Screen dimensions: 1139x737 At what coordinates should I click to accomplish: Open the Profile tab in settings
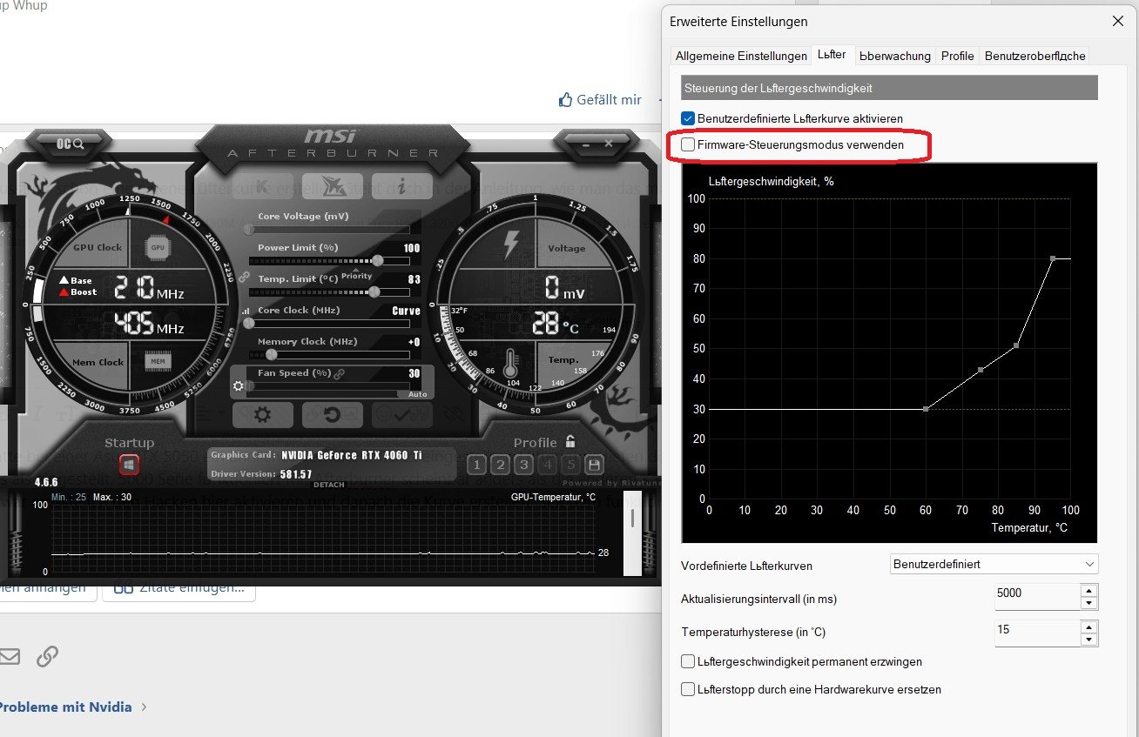point(957,56)
